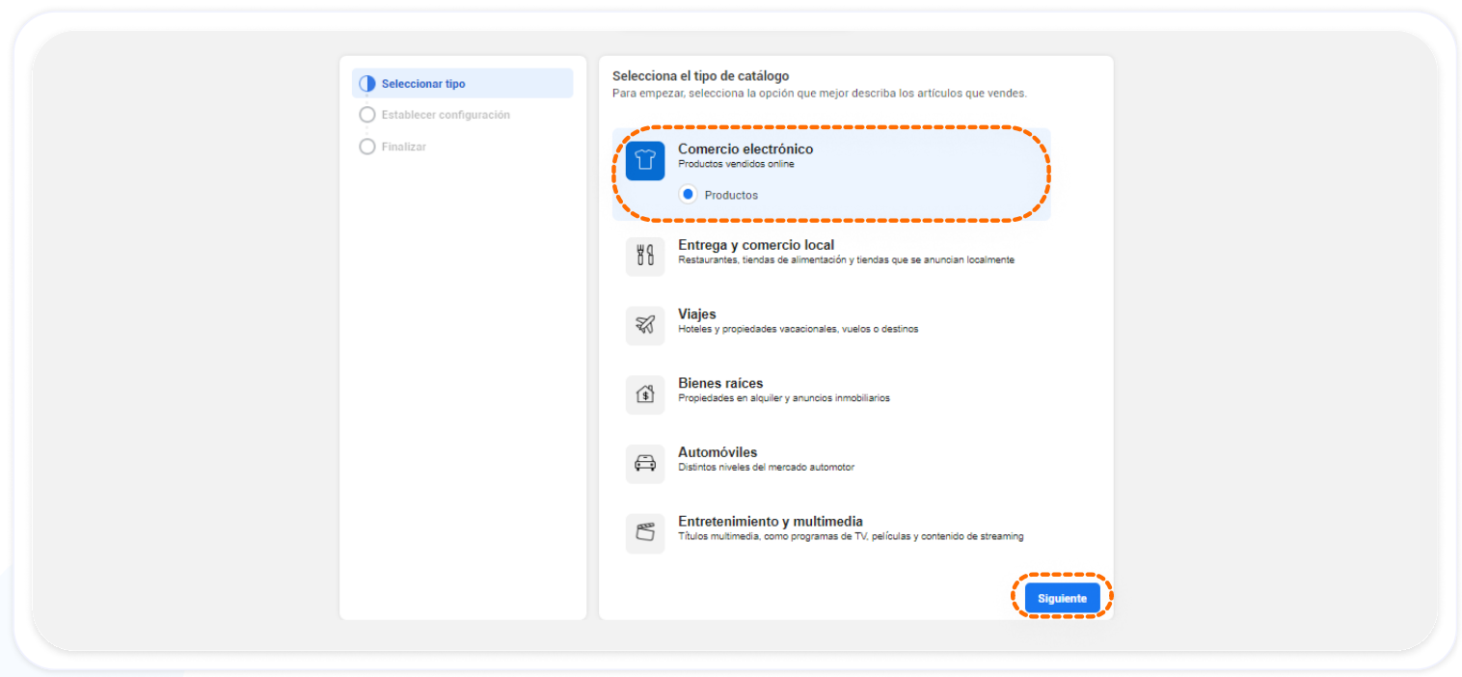The height and width of the screenshot is (677, 1462).
Task: Click the house Bienes raíces icon
Action: pos(644,394)
